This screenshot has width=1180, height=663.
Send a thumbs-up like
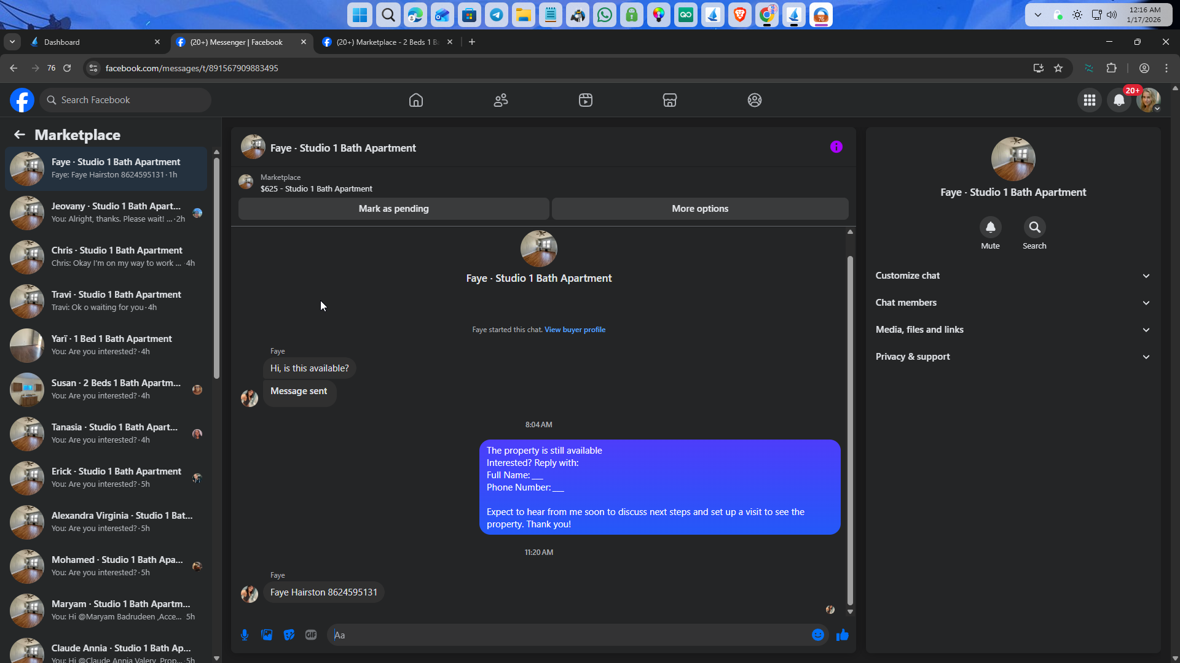[842, 635]
